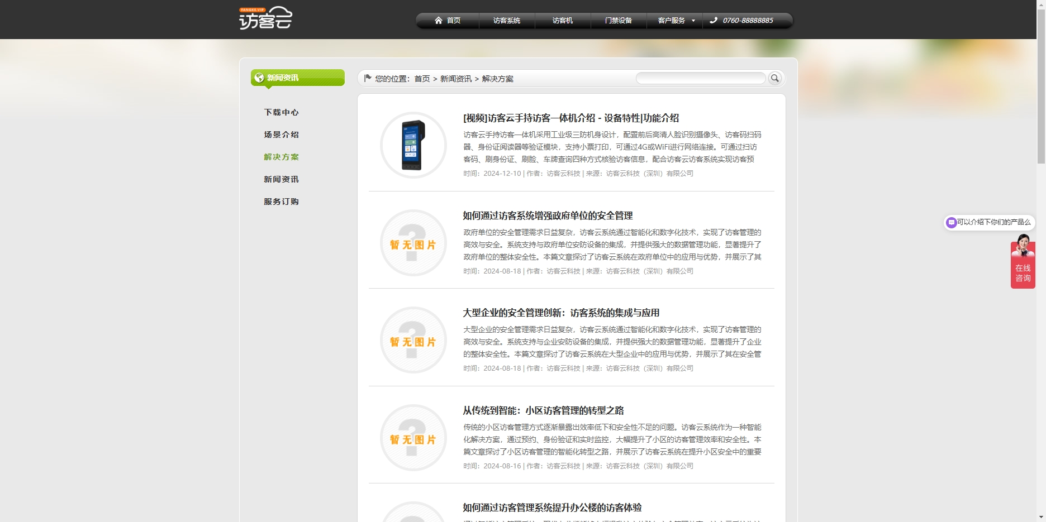Click the 2024-08-16 date on 小区访客管理 article
The height and width of the screenshot is (522, 1046).
[x=502, y=466]
